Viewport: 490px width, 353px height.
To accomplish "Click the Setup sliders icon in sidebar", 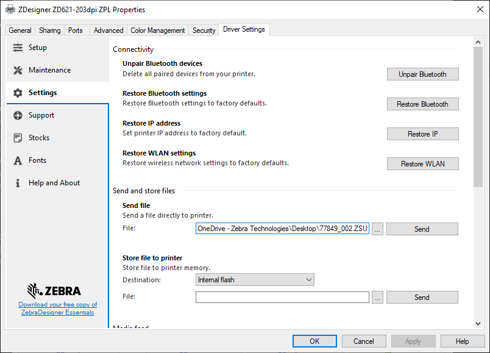I will (x=18, y=48).
